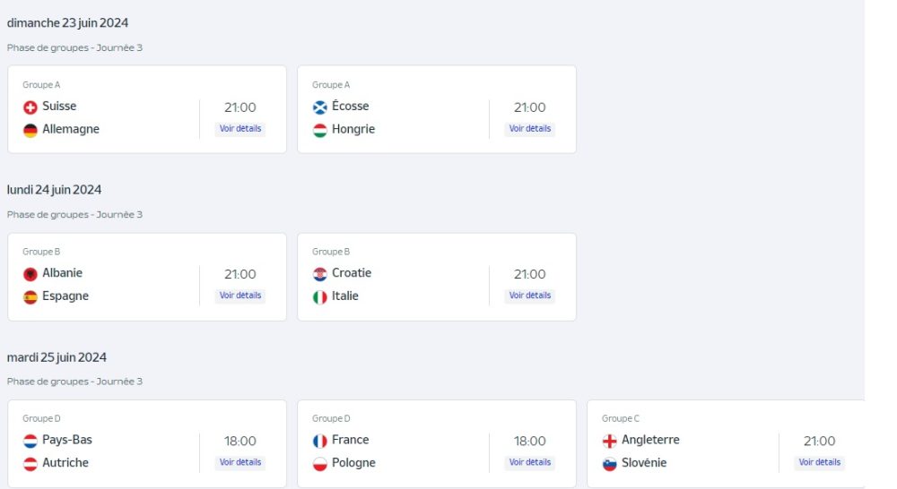897x489 pixels.
Task: View details of Croatie vs Italie
Action: [x=530, y=296]
